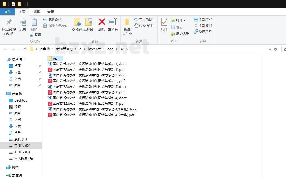
Task: Click Select all (全部选择)
Action: [203, 20]
